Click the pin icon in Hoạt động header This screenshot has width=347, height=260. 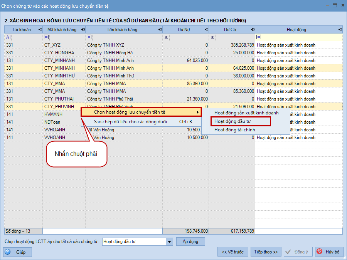click(340, 30)
